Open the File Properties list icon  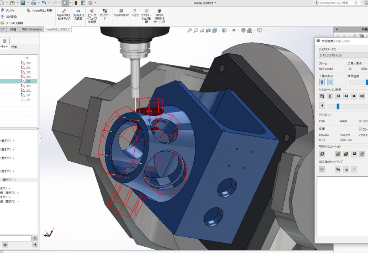click(x=83, y=3)
